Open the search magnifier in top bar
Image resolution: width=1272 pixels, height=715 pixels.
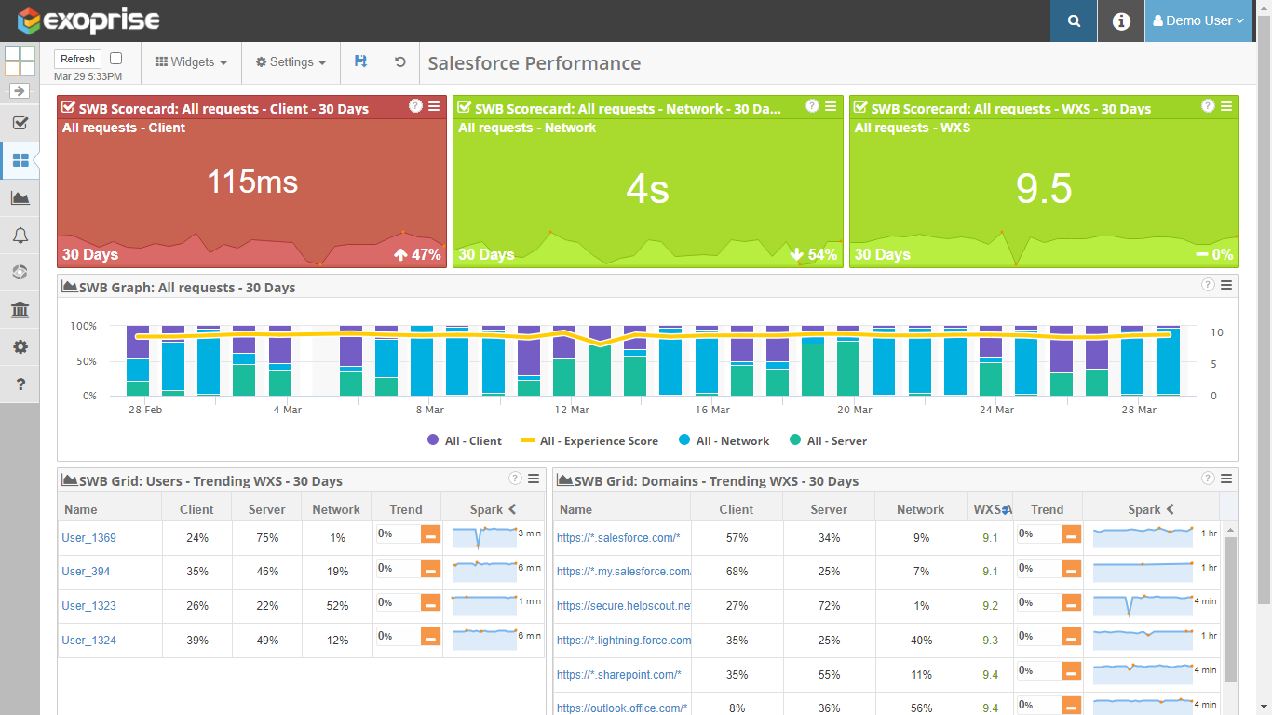point(1074,20)
